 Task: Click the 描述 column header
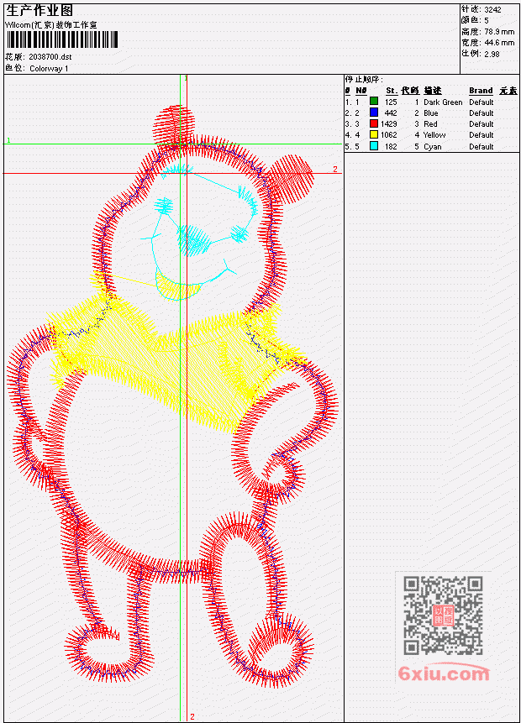click(433, 91)
